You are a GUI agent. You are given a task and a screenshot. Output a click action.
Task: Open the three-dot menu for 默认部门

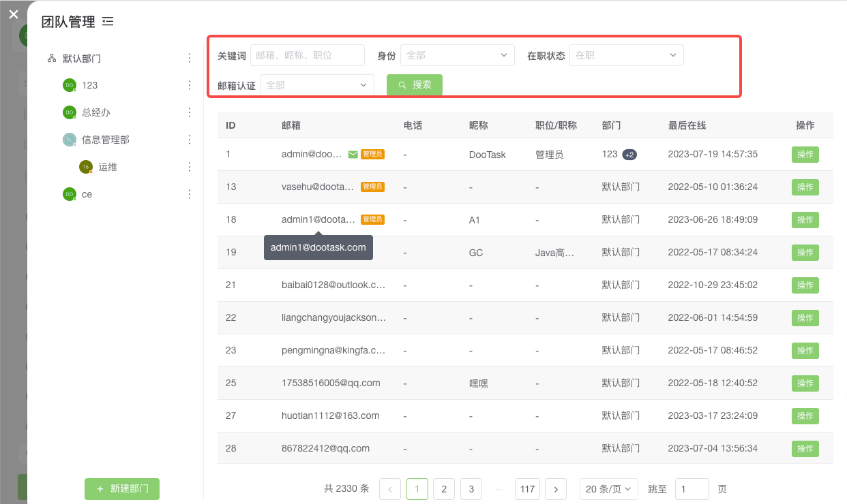[x=189, y=58]
